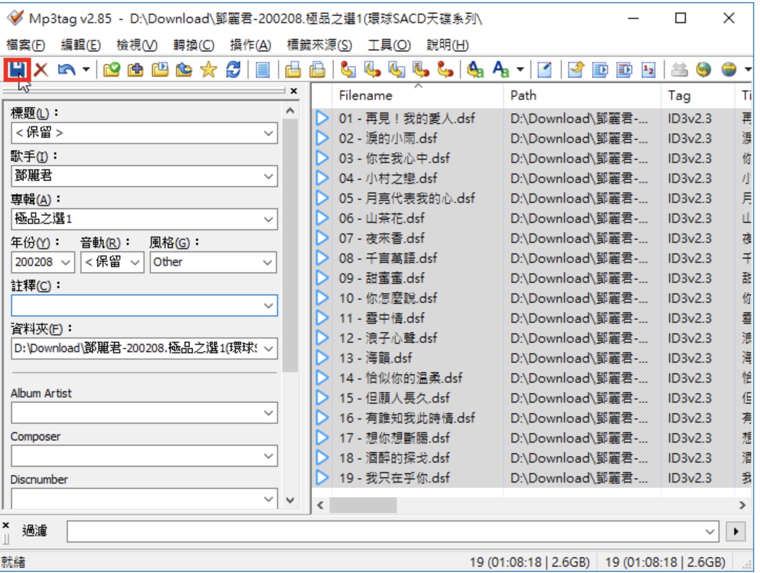Click the Auto-numbering wizard 1-2 icon
760x573 pixels.
(x=649, y=69)
